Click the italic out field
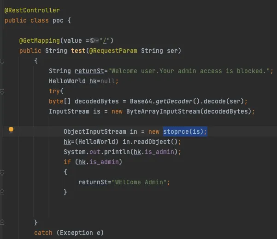Screen dimensions: 277x239 click(94, 152)
